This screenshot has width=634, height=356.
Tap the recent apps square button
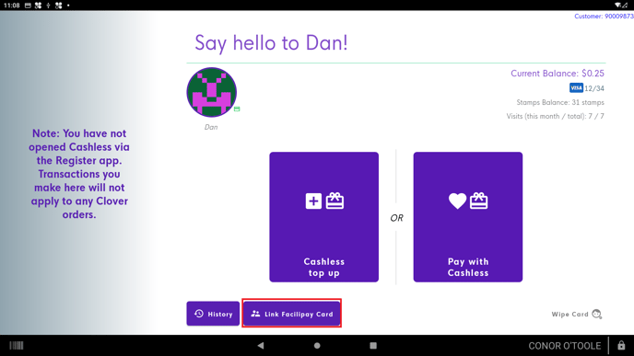click(373, 346)
